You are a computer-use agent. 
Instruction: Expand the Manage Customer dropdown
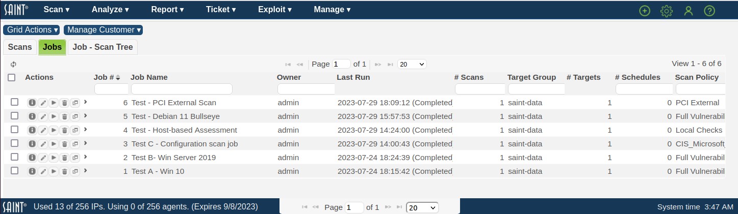click(x=103, y=30)
